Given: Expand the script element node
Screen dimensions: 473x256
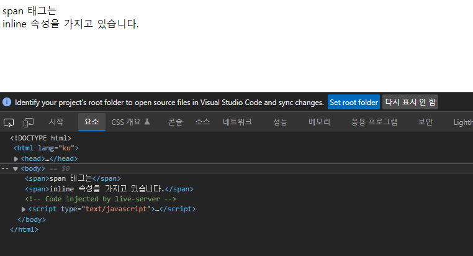Looking at the screenshot, I should pyautogui.click(x=23, y=209).
